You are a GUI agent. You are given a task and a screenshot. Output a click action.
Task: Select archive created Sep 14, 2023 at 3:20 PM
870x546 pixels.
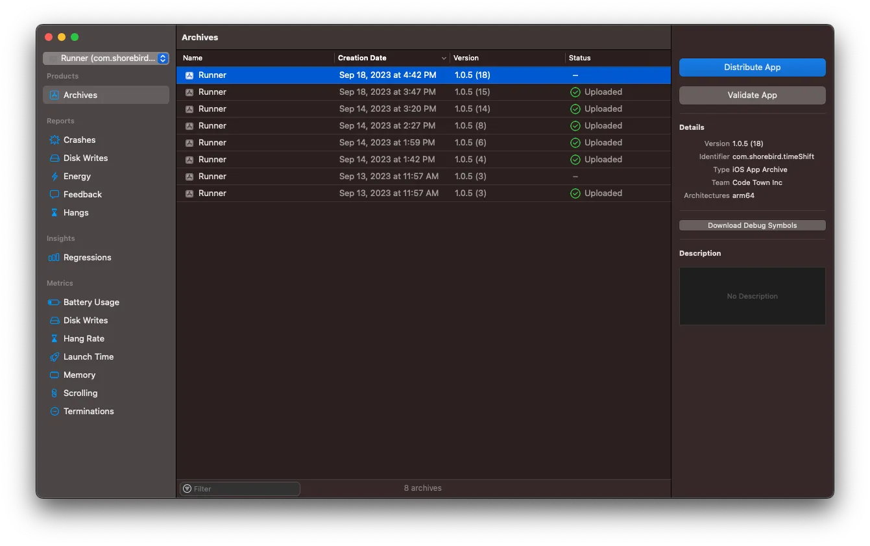pyautogui.click(x=424, y=109)
